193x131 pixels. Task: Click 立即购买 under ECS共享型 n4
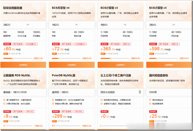pos(72,65)
